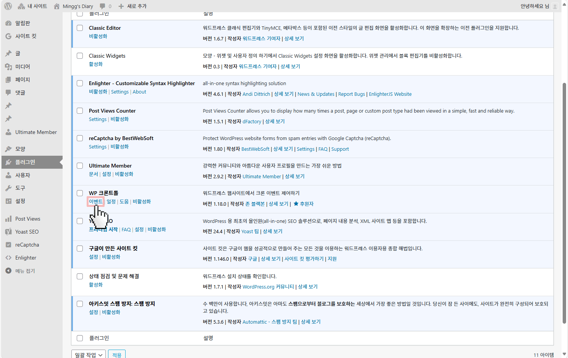This screenshot has height=358, width=568.
Task: Click the plus icon for 새로 추가
Action: [x=121, y=6]
